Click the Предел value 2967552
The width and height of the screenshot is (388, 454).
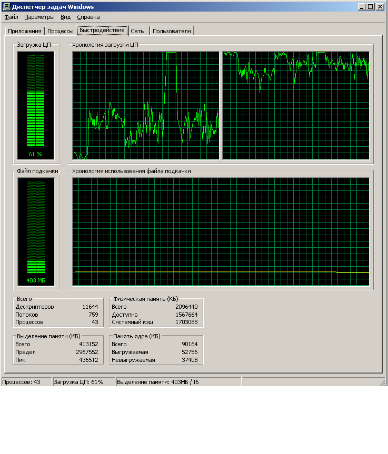87,352
